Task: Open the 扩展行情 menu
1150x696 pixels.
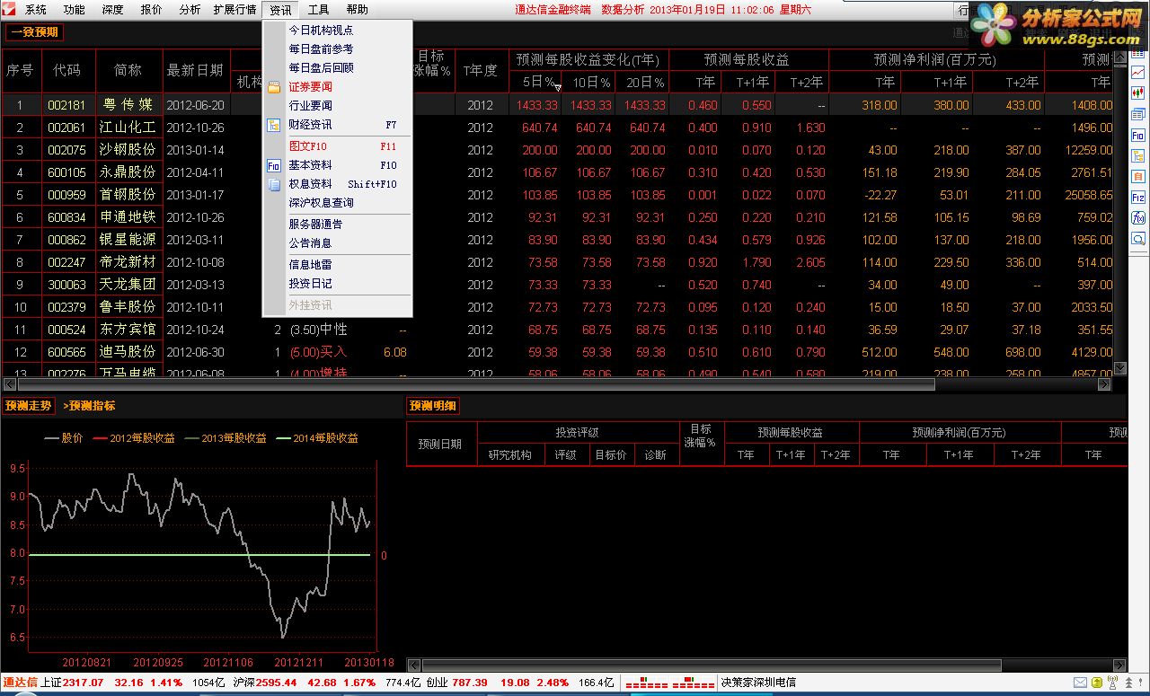Action: point(234,10)
